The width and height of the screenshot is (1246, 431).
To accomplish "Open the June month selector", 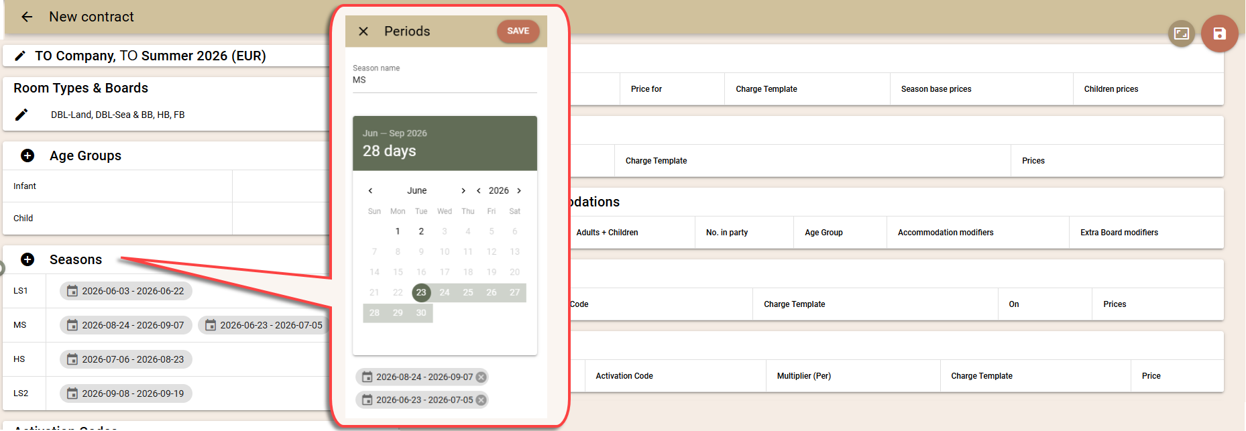I will coord(416,190).
